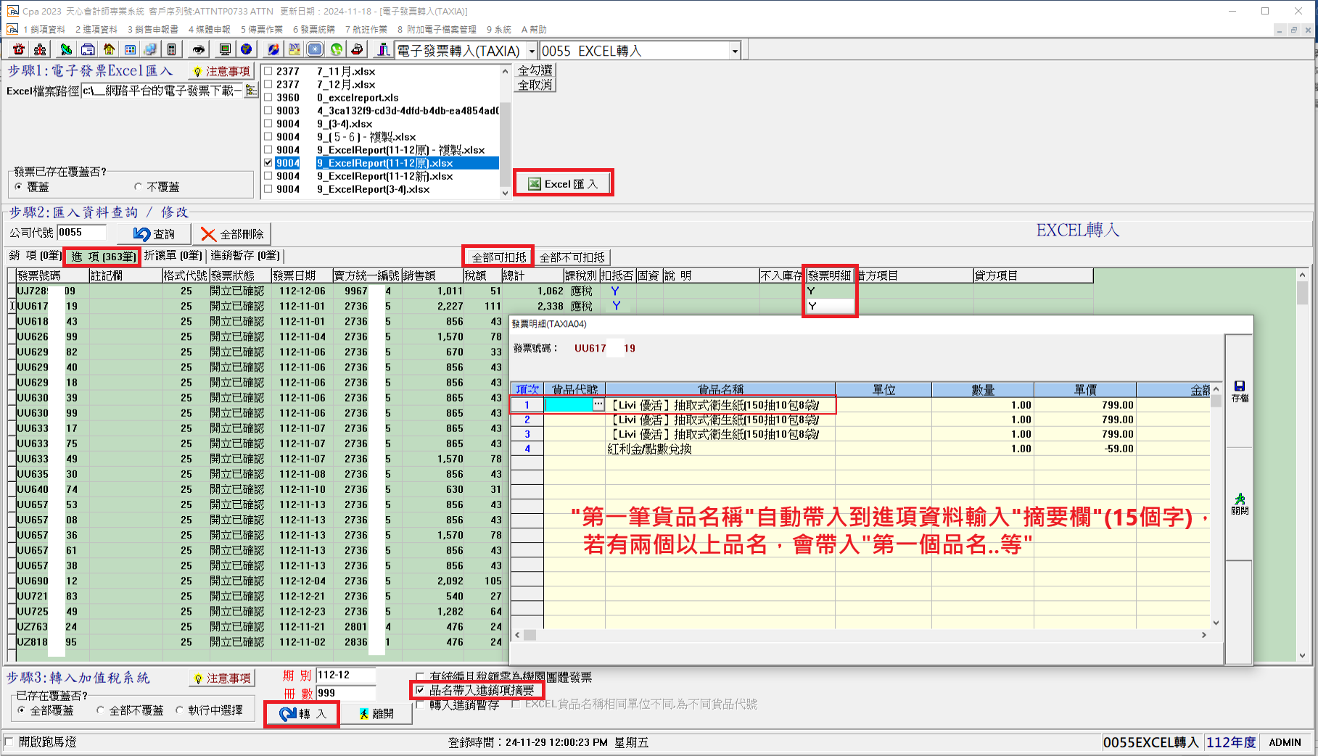Image resolution: width=1318 pixels, height=756 pixels.
Task: Open the 電子發票轉入(TAXIA) dropdown
Action: (532, 51)
